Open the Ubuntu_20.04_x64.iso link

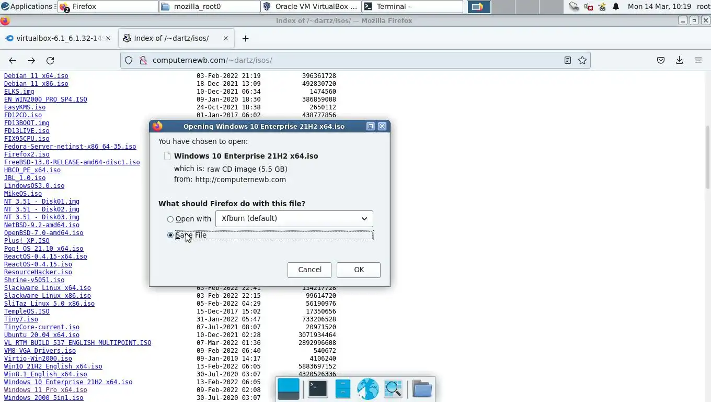coord(42,335)
